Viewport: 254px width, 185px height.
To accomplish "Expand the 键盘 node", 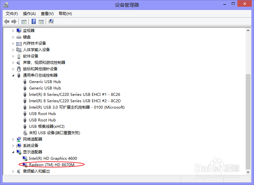I will pos(13,37).
